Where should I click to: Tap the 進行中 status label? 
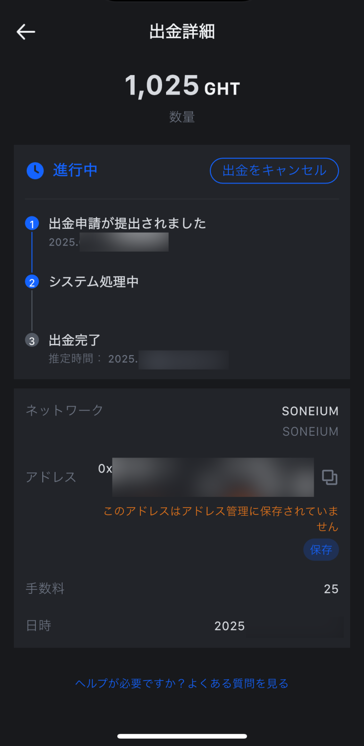(75, 171)
